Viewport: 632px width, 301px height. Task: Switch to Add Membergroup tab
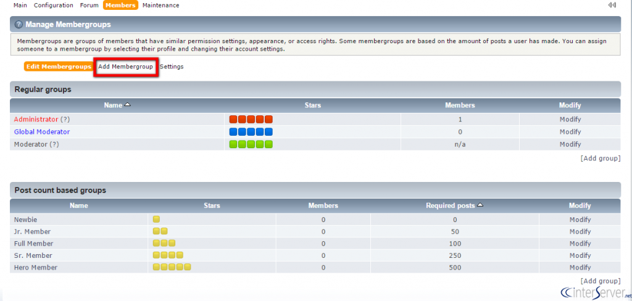click(x=126, y=67)
